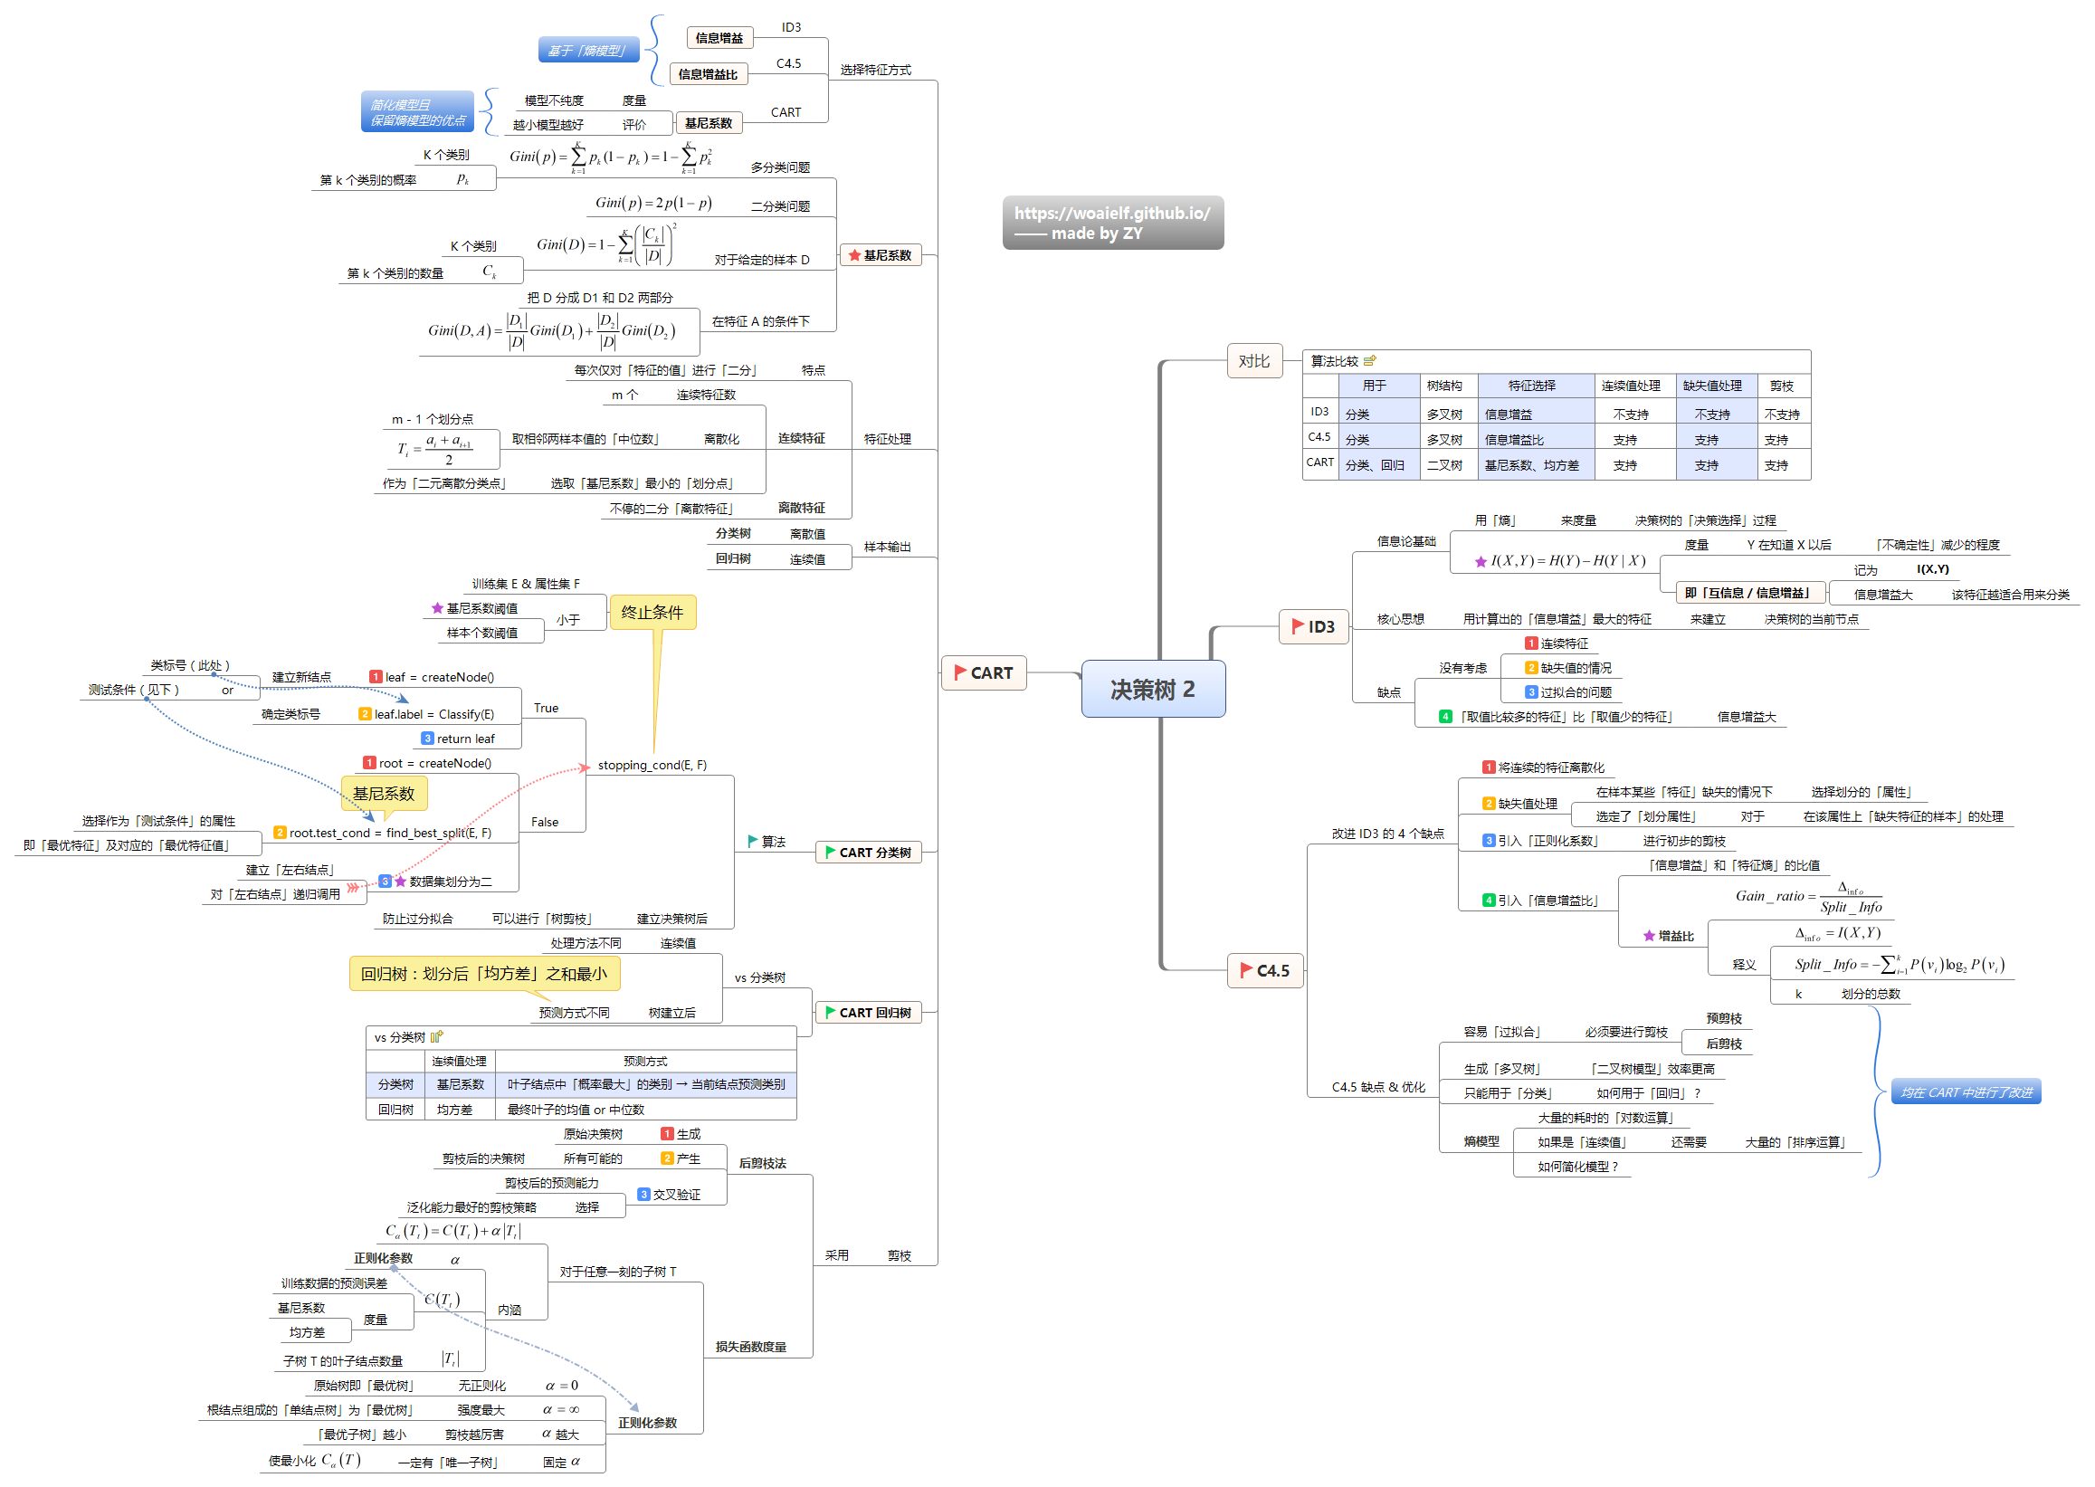Select the blue 基于「熵模型」 summary label
The height and width of the screenshot is (1487, 2095).
588,51
